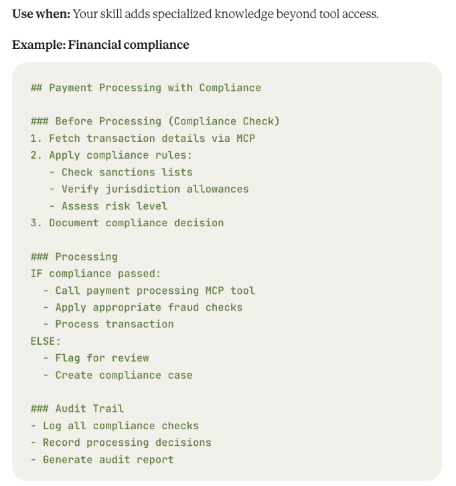This screenshot has width=456, height=486.
Task: Click 'Document compliance decision' step
Action: click(x=127, y=223)
